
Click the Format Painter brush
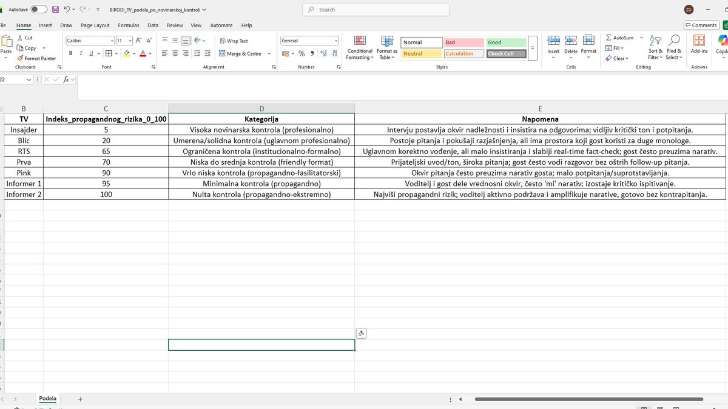[20, 58]
